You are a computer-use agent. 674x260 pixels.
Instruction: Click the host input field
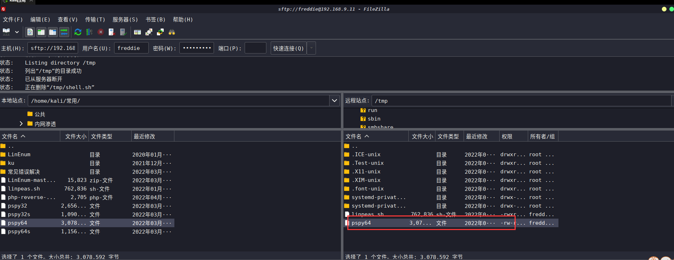[x=53, y=48]
